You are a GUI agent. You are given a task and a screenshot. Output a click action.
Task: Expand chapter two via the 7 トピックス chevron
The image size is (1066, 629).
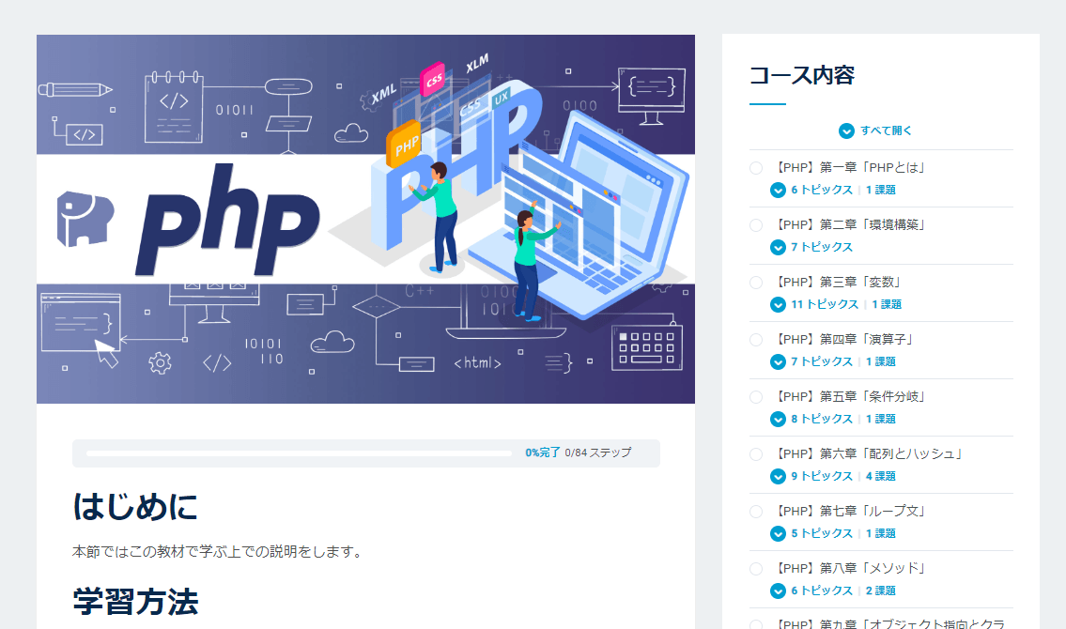[779, 247]
